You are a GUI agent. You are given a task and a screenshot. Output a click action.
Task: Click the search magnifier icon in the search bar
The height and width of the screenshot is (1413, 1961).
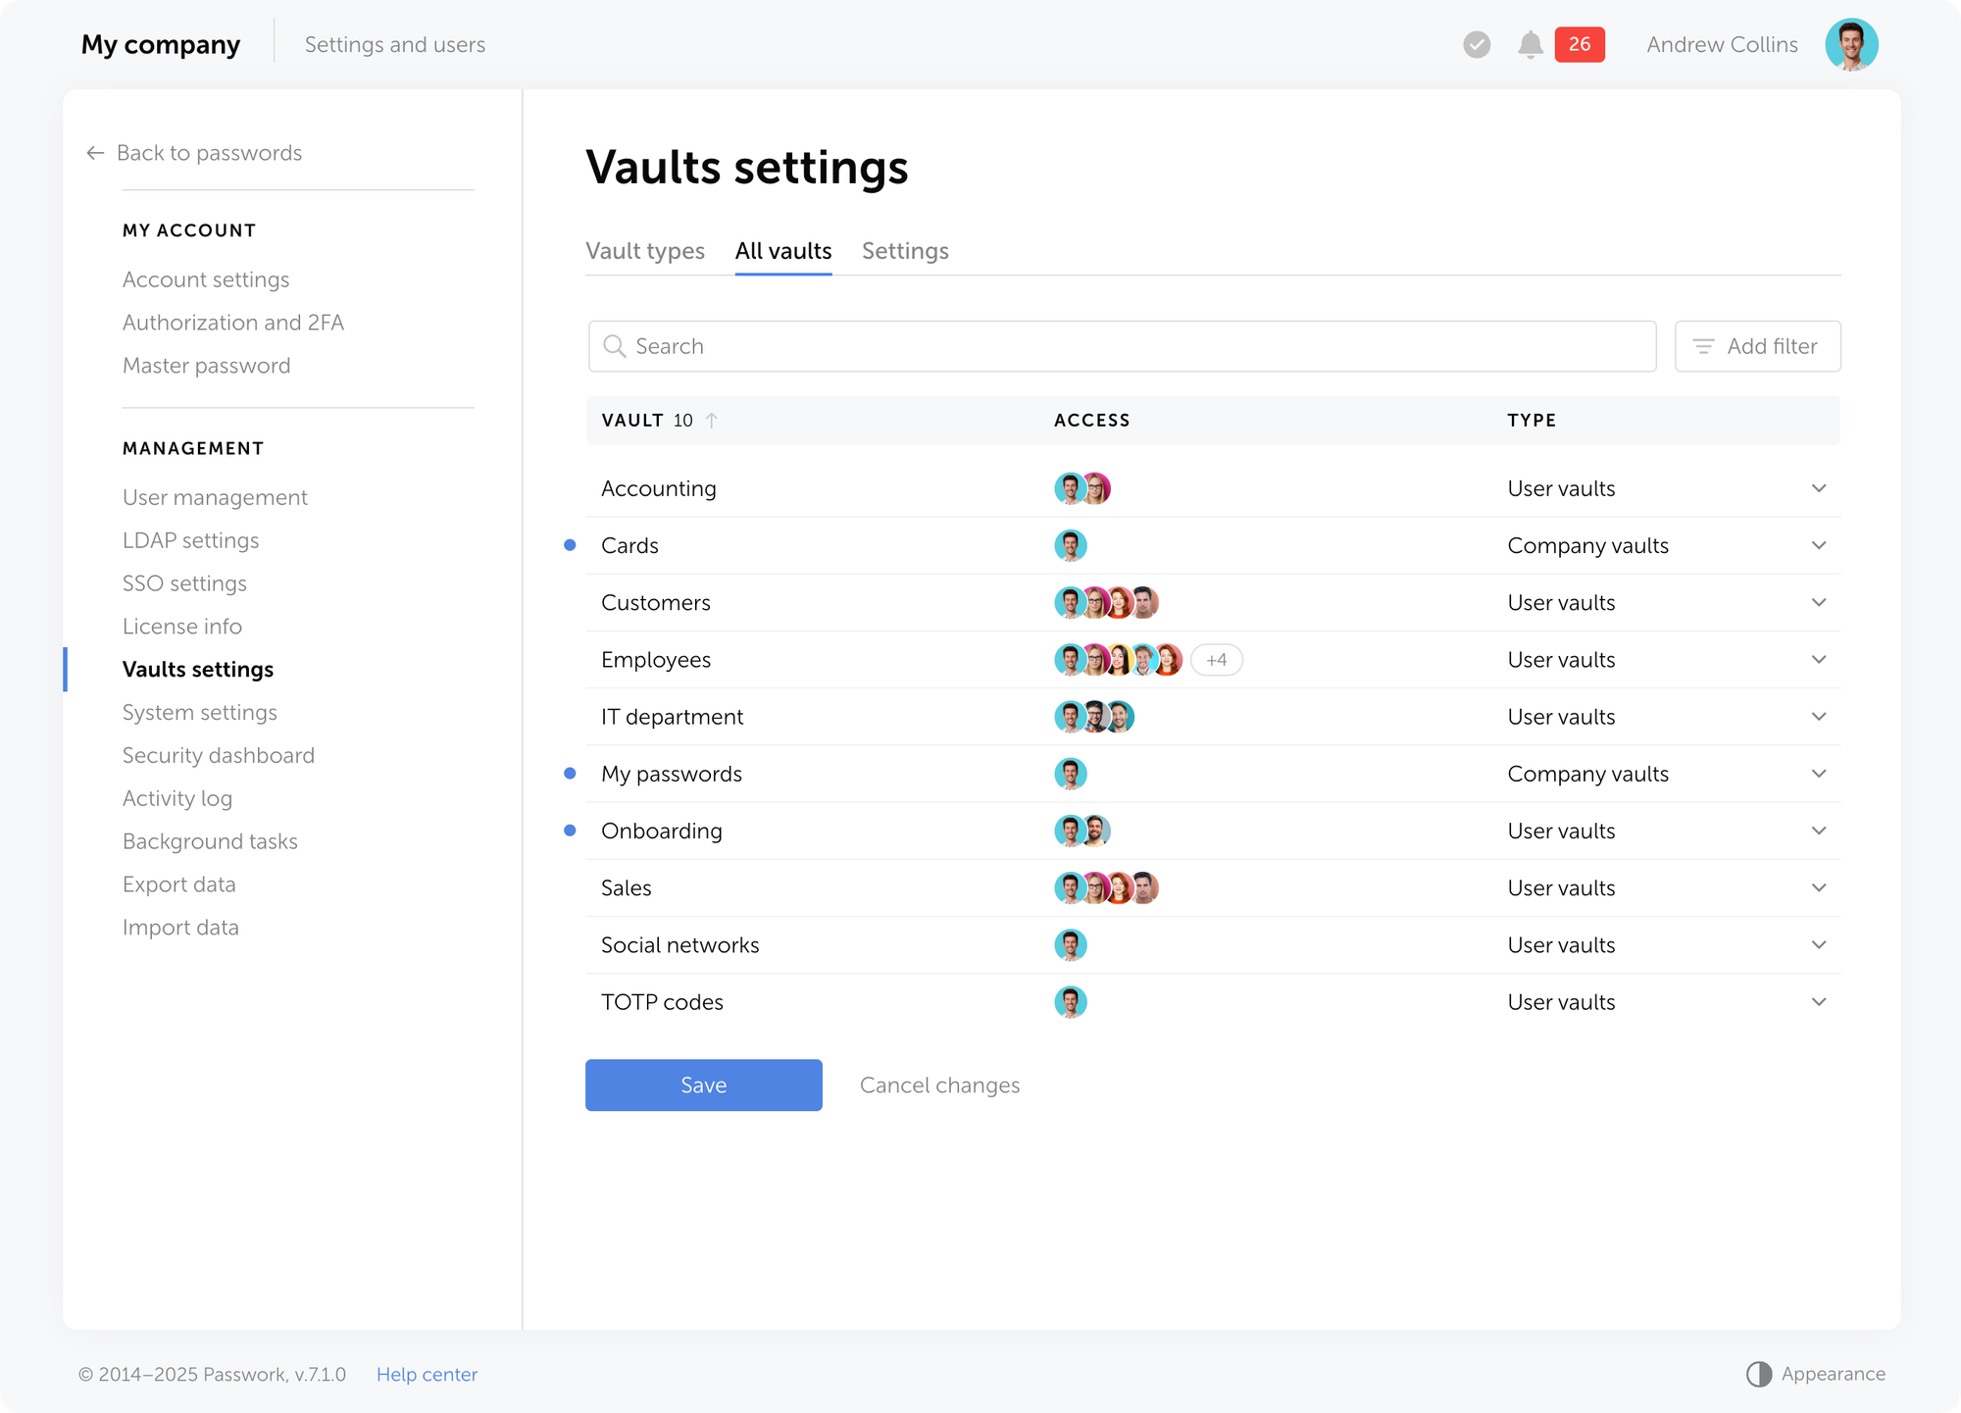tap(615, 346)
